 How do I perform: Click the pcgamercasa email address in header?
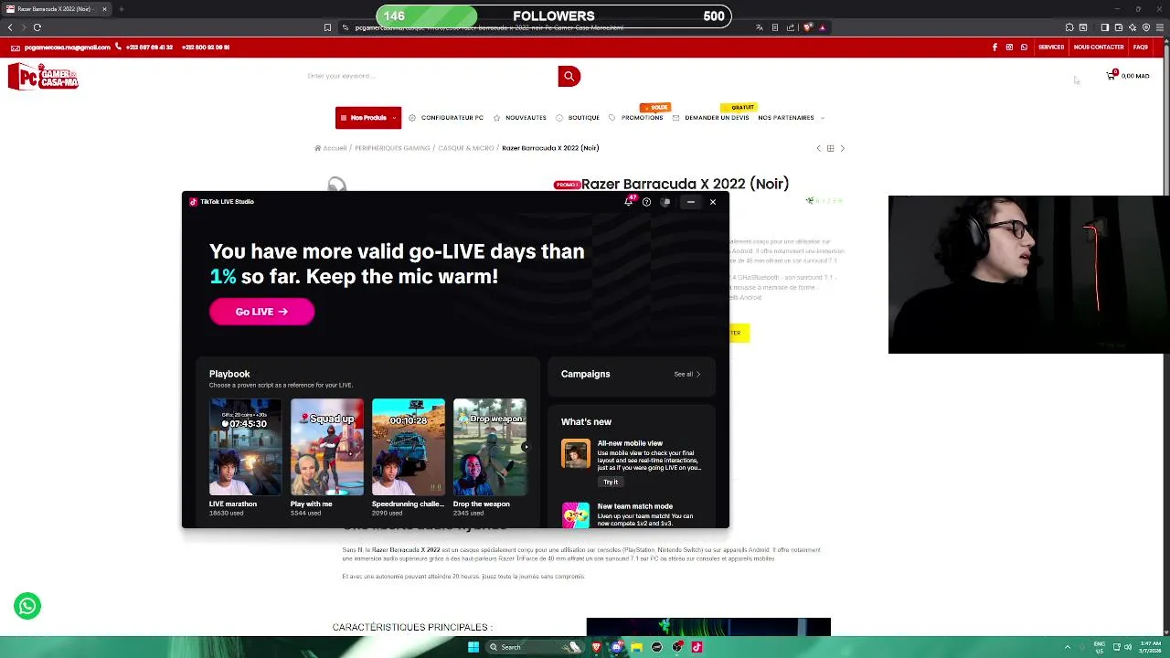pos(67,47)
